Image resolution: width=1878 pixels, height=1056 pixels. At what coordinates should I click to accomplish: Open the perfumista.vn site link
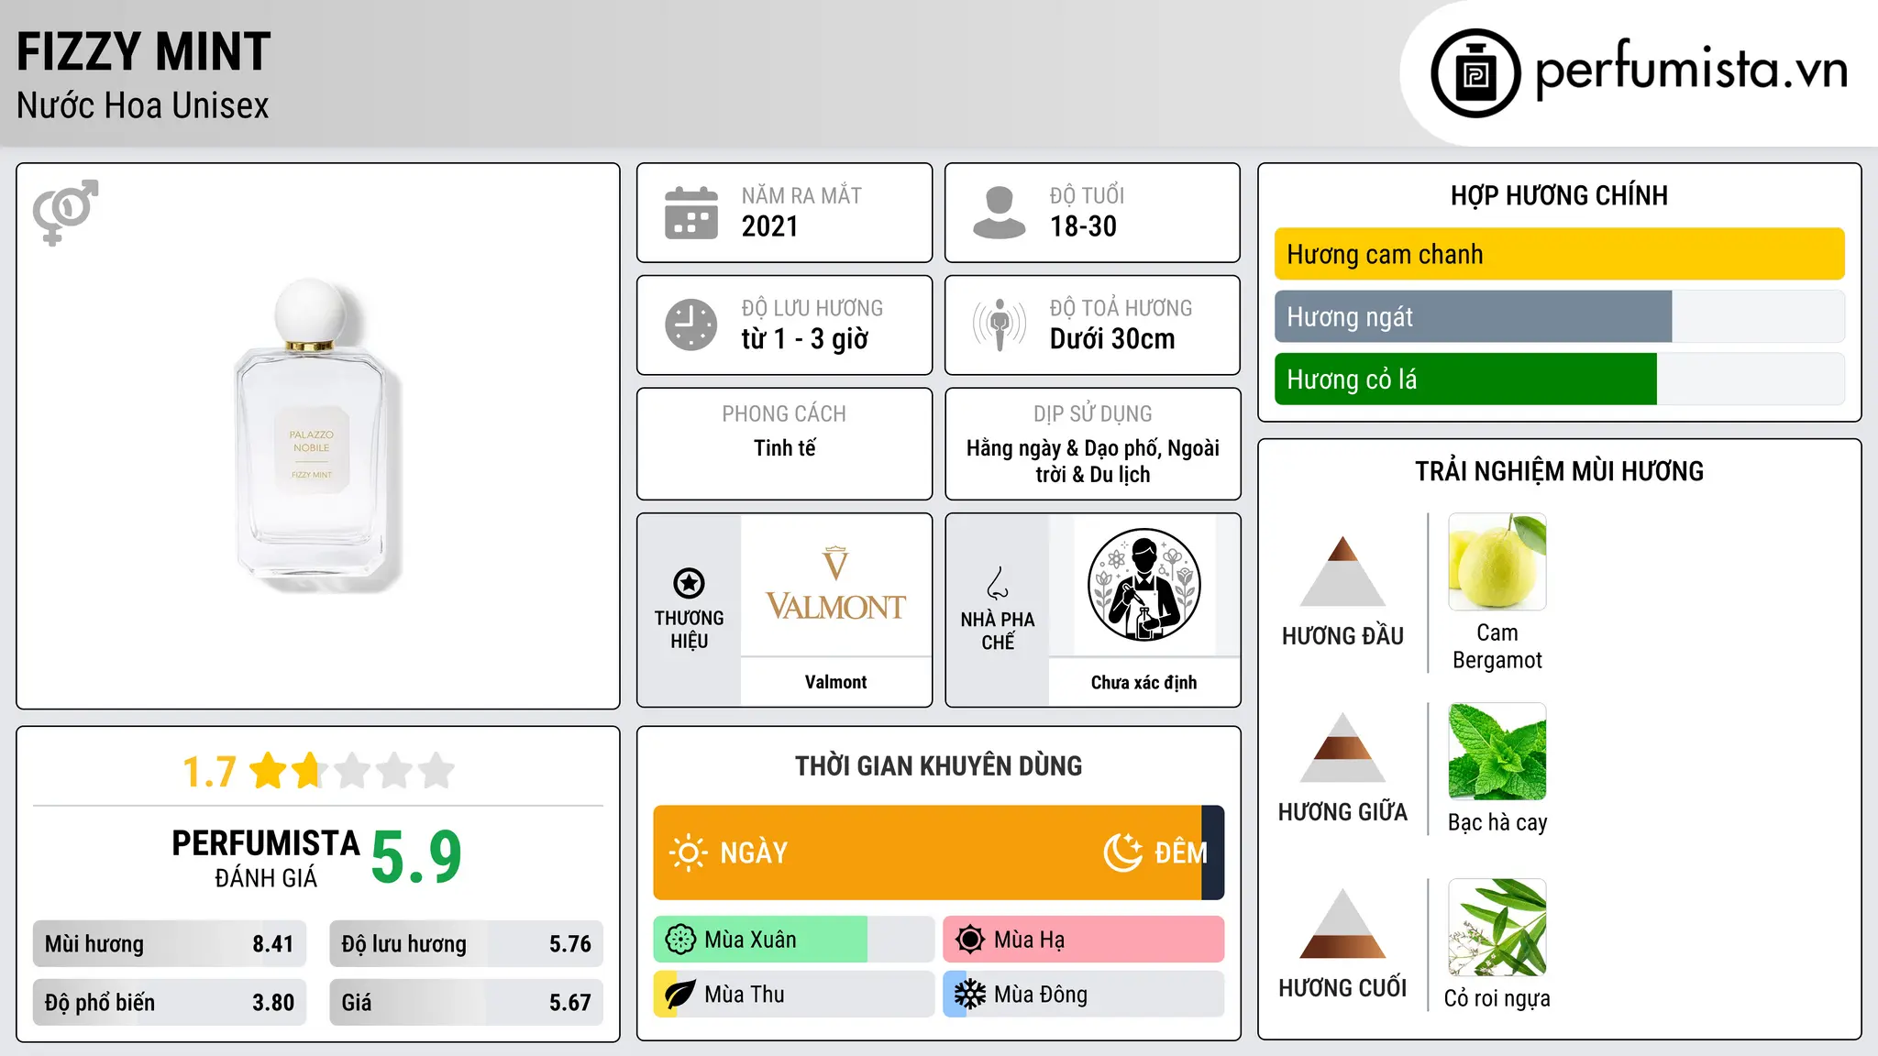1691,70
